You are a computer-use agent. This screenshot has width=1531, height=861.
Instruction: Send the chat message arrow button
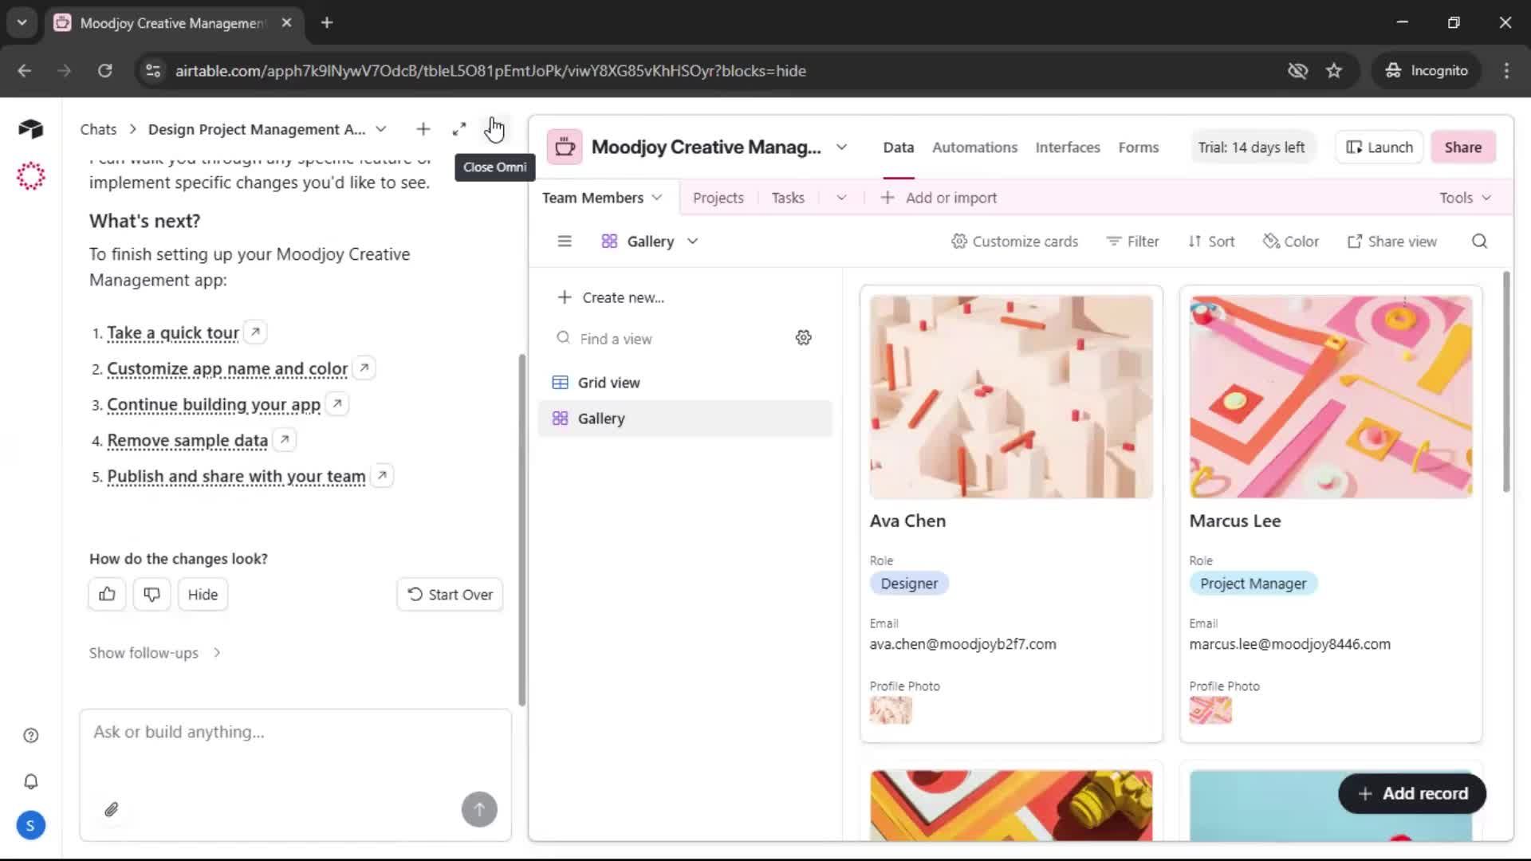(x=479, y=810)
